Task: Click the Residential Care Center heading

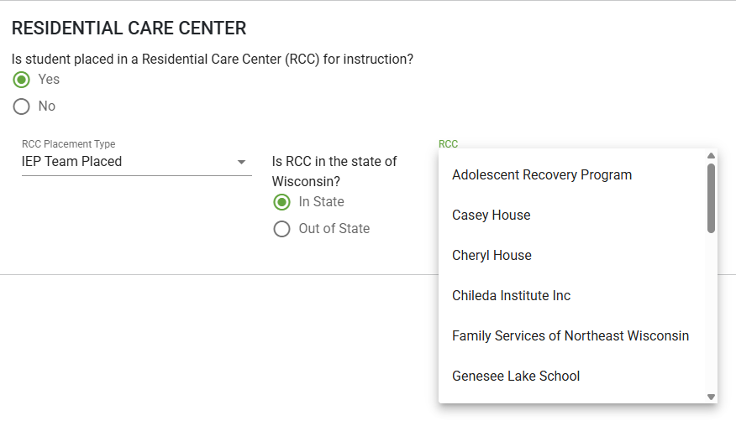Action: tap(129, 29)
